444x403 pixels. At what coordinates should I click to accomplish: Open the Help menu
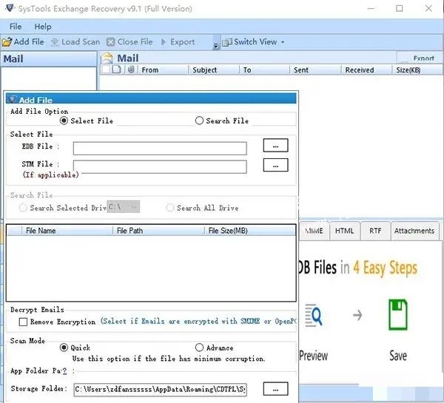point(43,27)
